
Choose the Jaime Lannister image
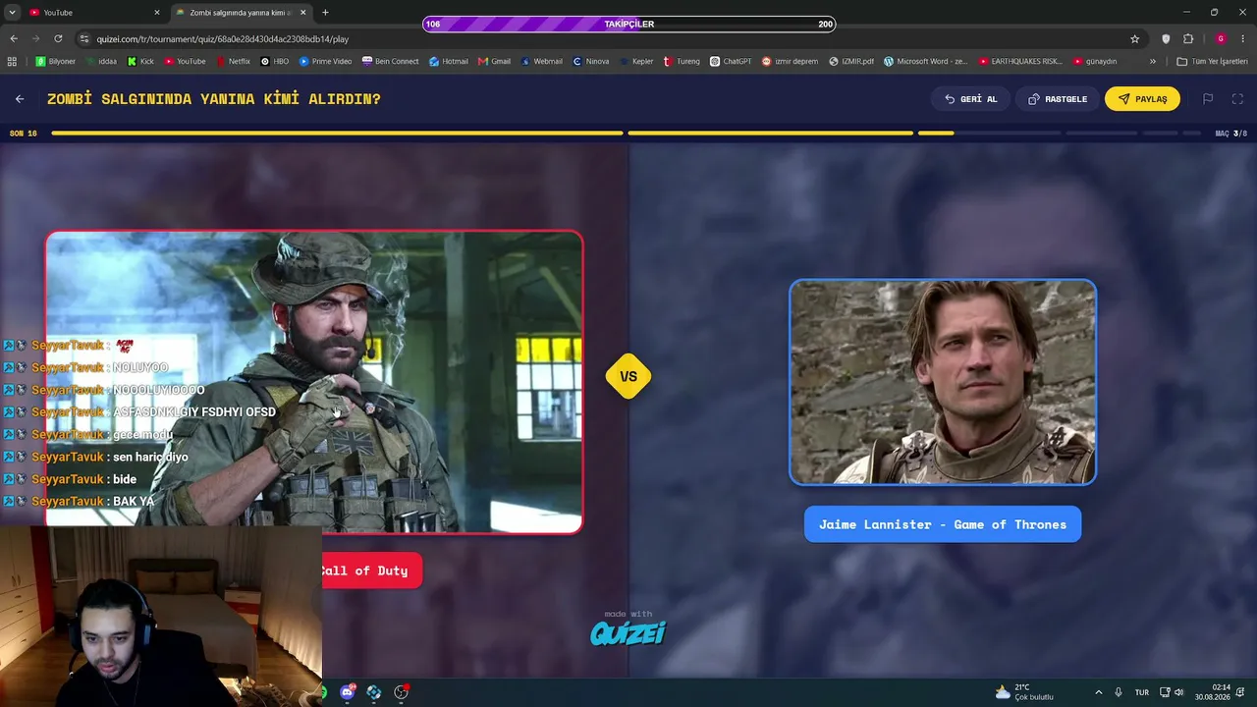943,382
